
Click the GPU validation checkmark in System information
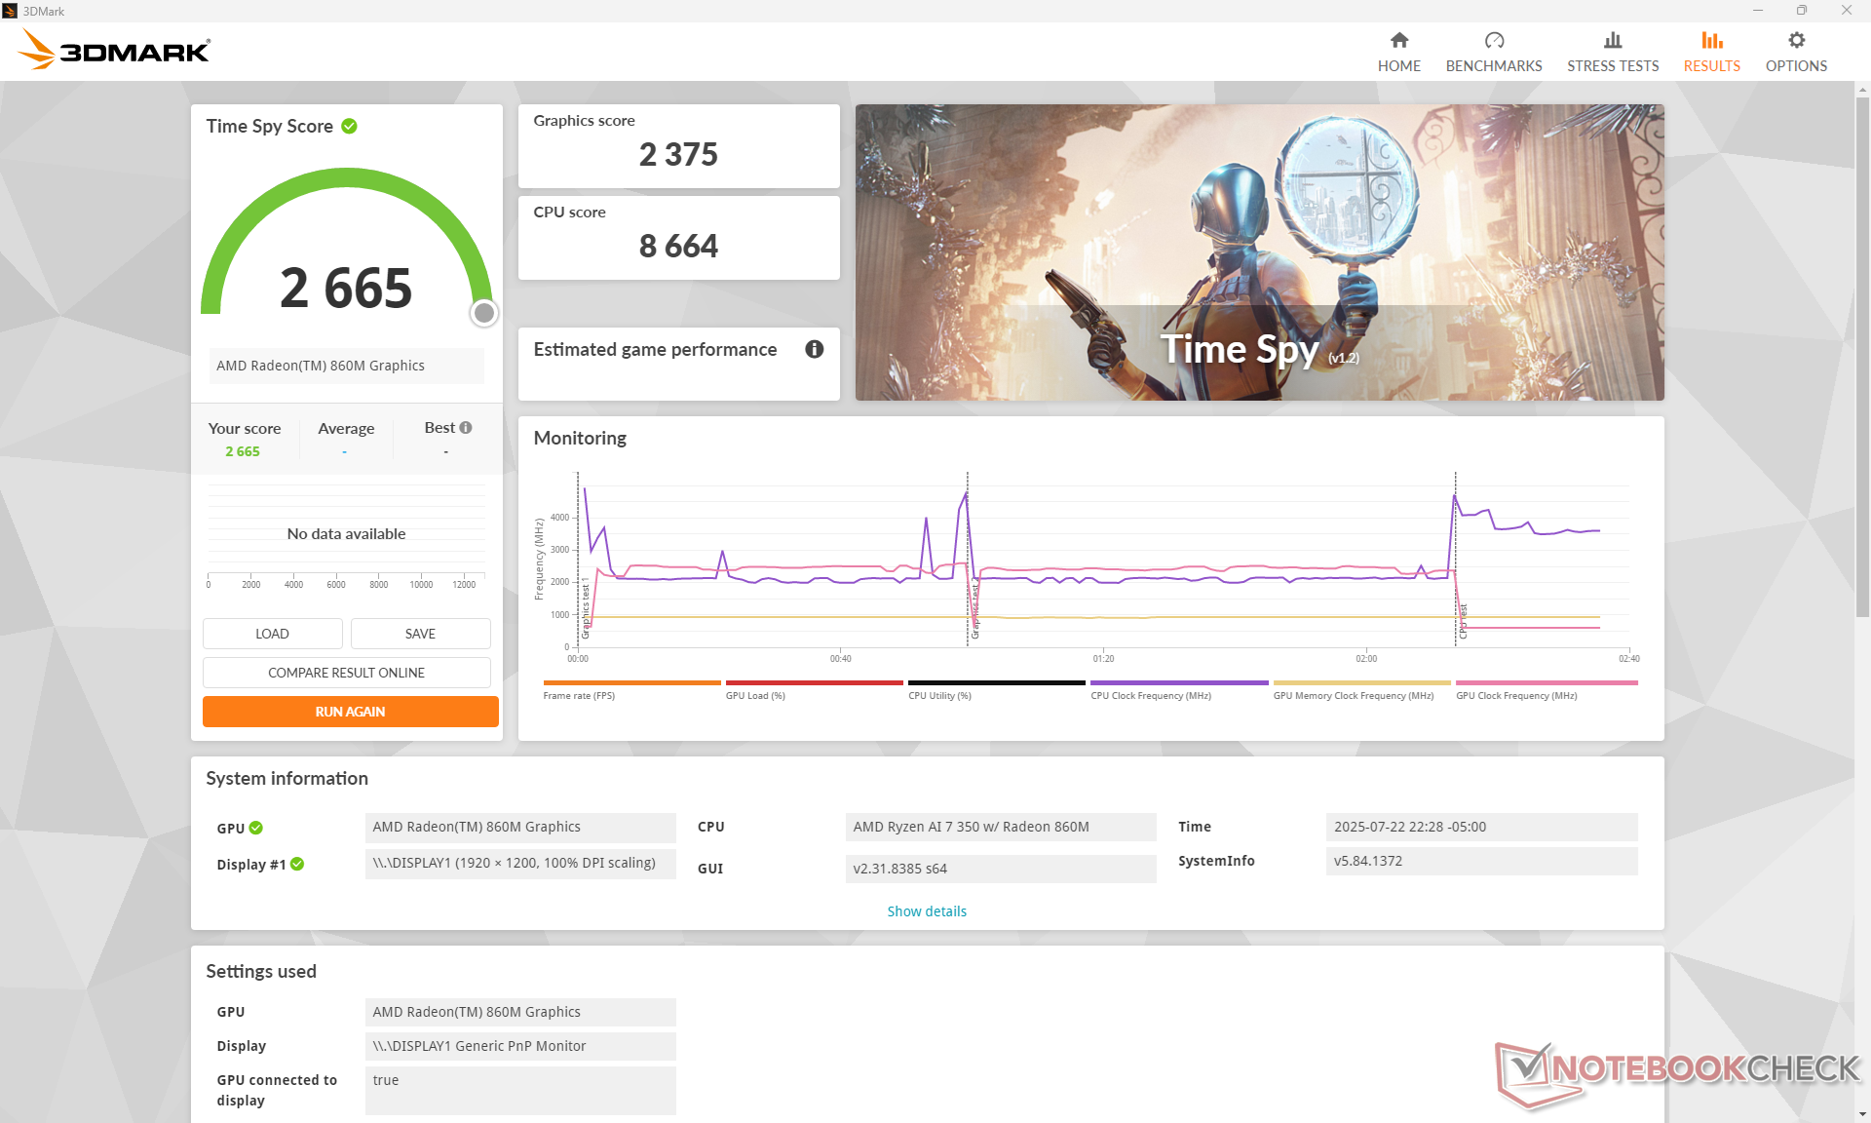tap(256, 828)
